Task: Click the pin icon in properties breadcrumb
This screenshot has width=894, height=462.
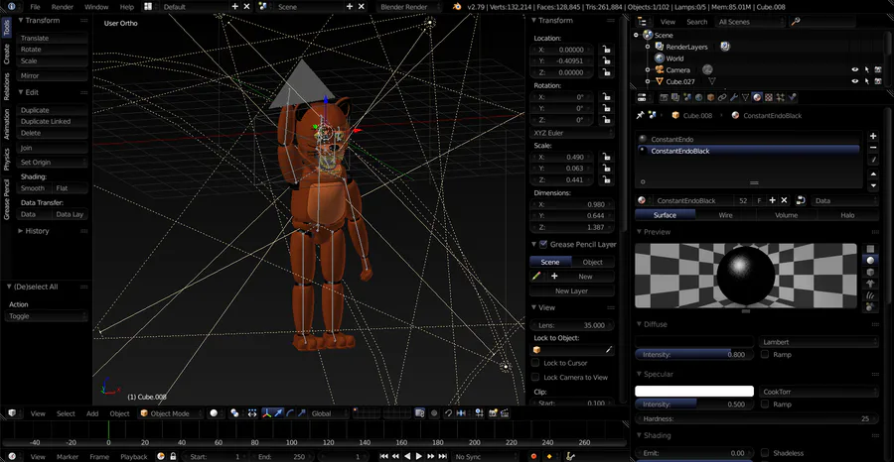Action: pos(641,115)
